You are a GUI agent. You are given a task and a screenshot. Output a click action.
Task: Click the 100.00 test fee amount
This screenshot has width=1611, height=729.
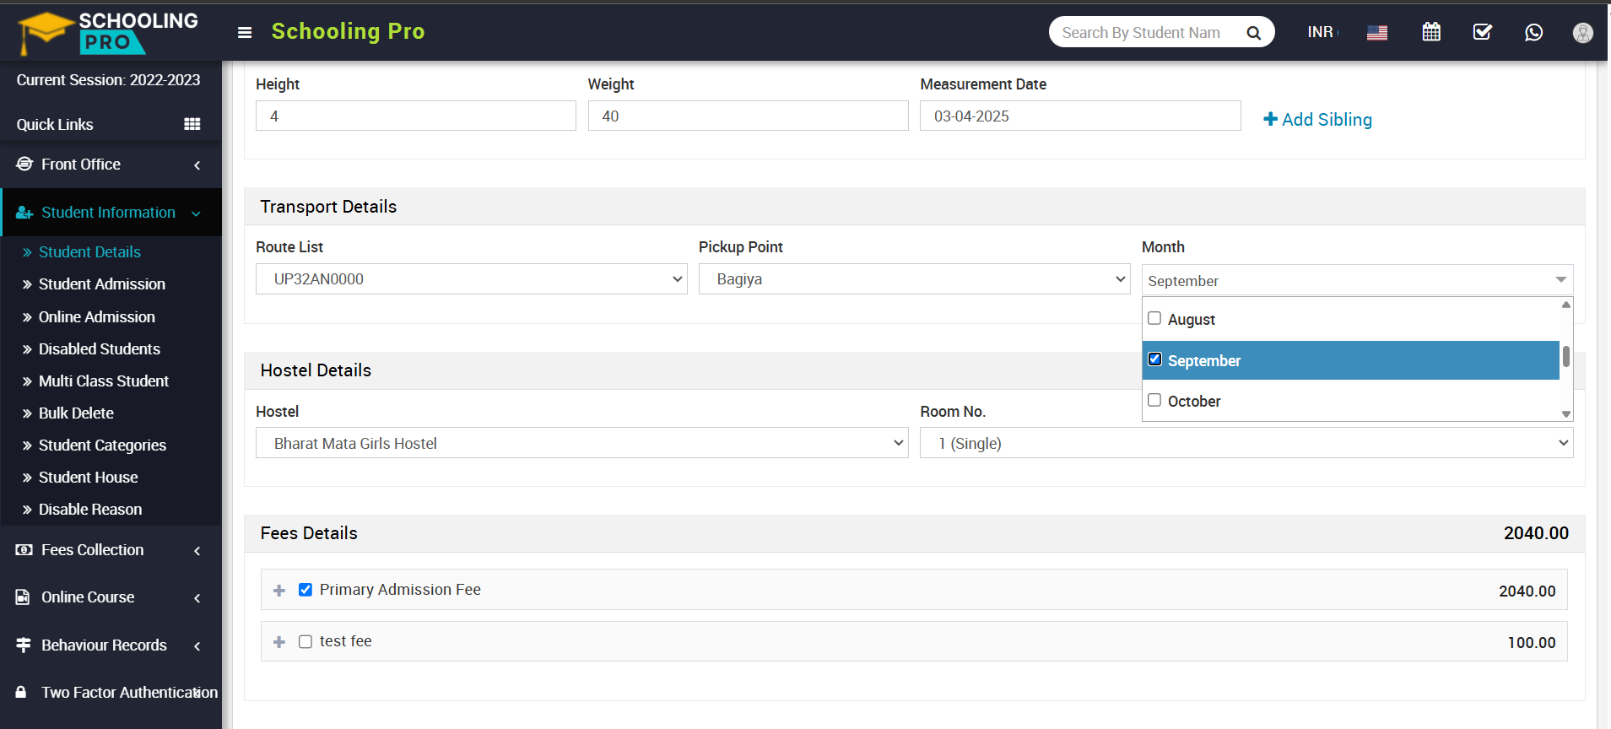tap(1532, 643)
